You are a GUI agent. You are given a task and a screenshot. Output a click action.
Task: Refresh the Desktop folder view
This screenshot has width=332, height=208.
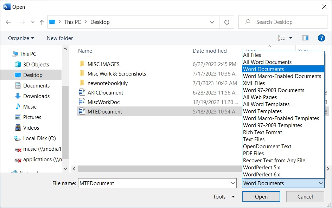click(x=226, y=22)
